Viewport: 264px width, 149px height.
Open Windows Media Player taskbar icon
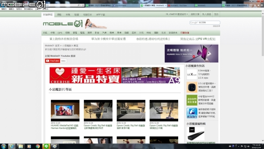click(29, 146)
